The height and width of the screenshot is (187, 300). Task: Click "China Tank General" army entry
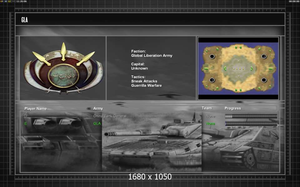tap(110, 116)
